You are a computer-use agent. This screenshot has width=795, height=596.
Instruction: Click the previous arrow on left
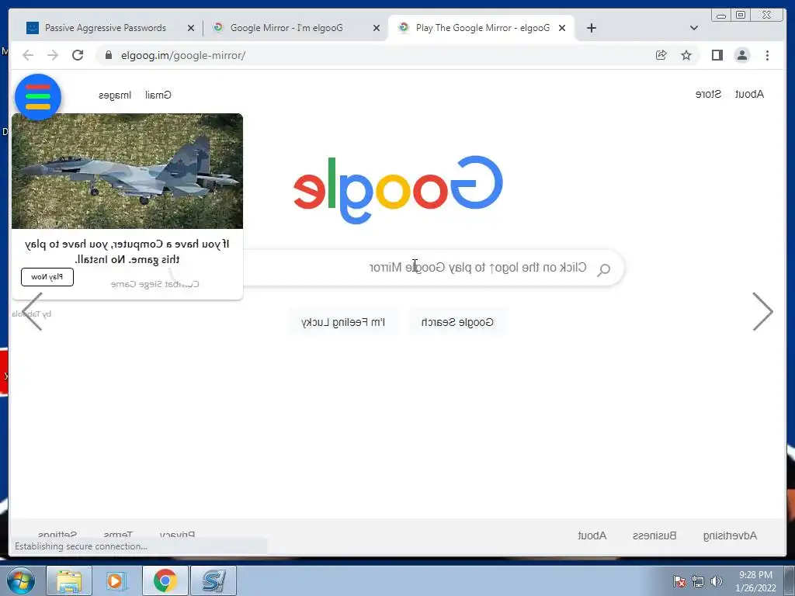tap(33, 312)
